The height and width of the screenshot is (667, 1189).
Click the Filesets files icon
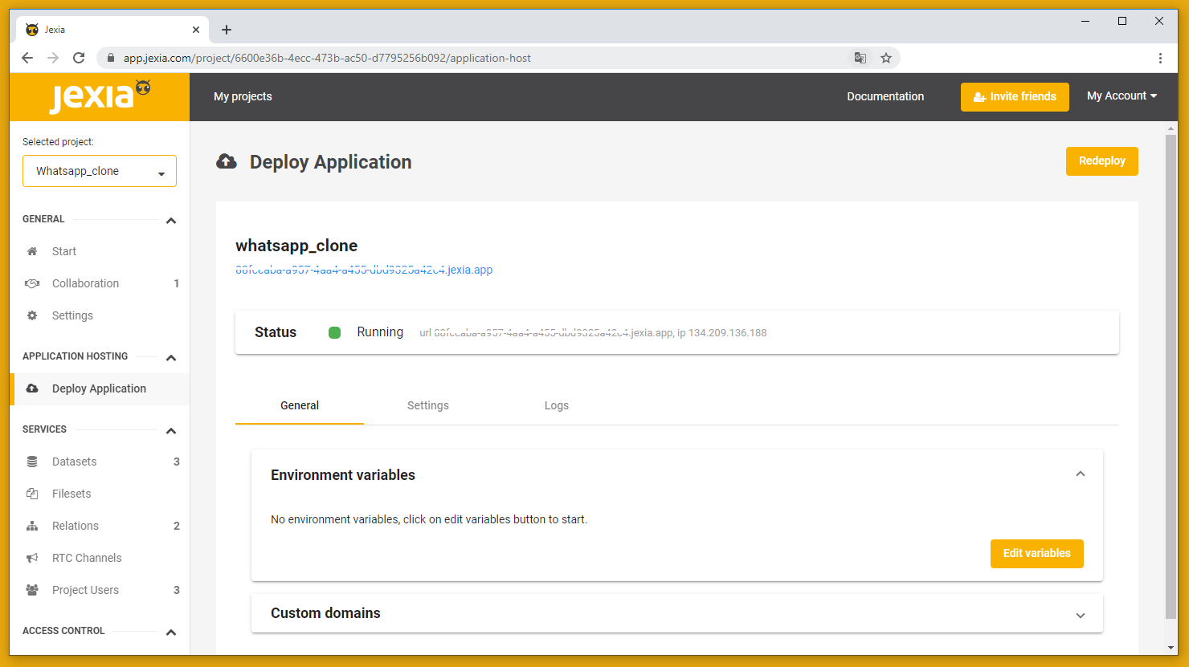pos(32,494)
